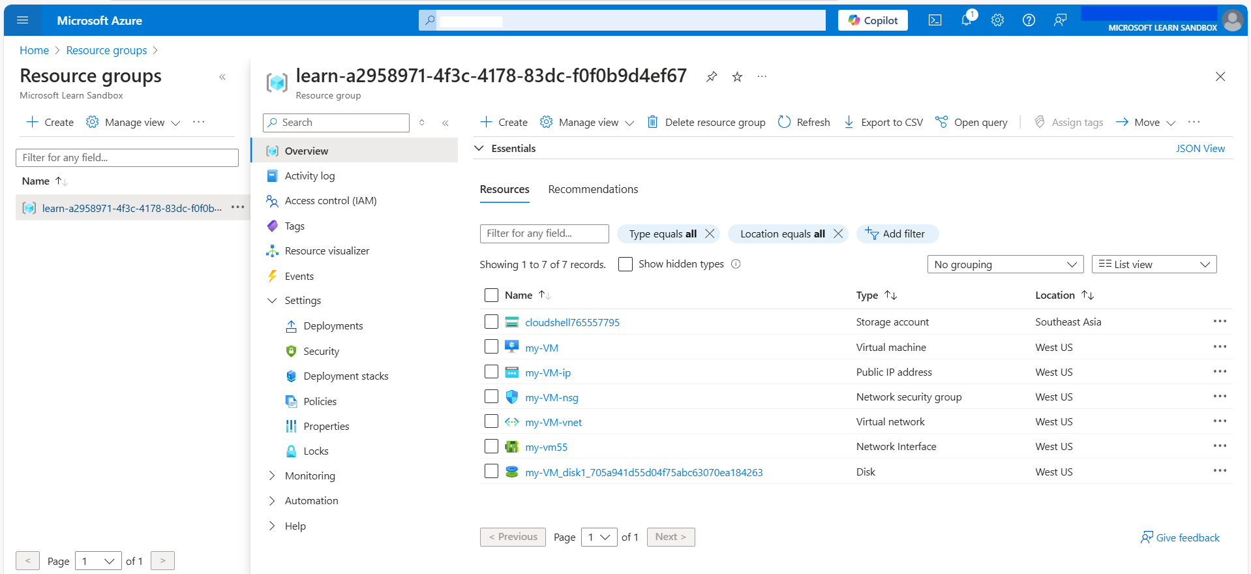
Task: Add resource group to favorites star
Action: [x=737, y=77]
